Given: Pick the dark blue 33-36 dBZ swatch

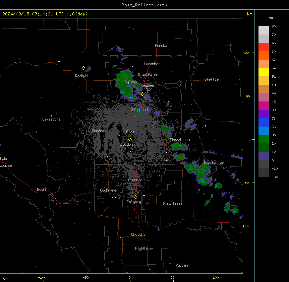Looking at the screenshot, I should pyautogui.click(x=264, y=122).
